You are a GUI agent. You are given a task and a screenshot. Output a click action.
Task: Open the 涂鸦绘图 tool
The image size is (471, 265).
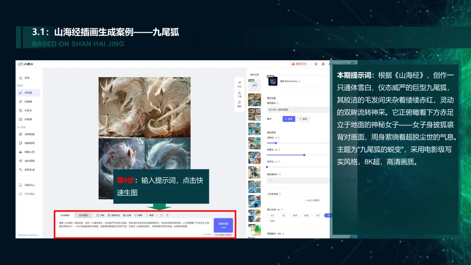pos(27,134)
